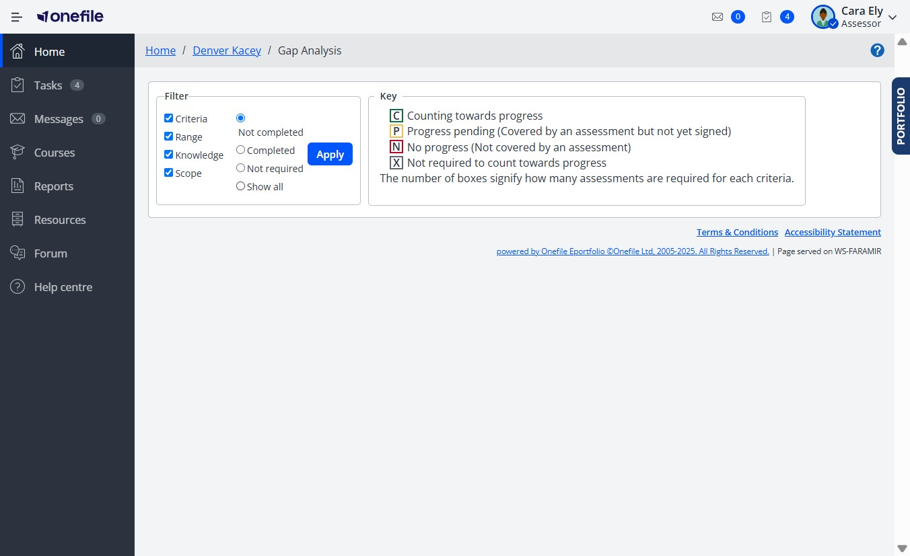Click the Help centre question icon
The height and width of the screenshot is (556, 910).
18,286
